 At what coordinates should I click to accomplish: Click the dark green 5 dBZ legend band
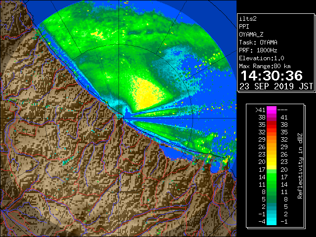click(x=272, y=199)
